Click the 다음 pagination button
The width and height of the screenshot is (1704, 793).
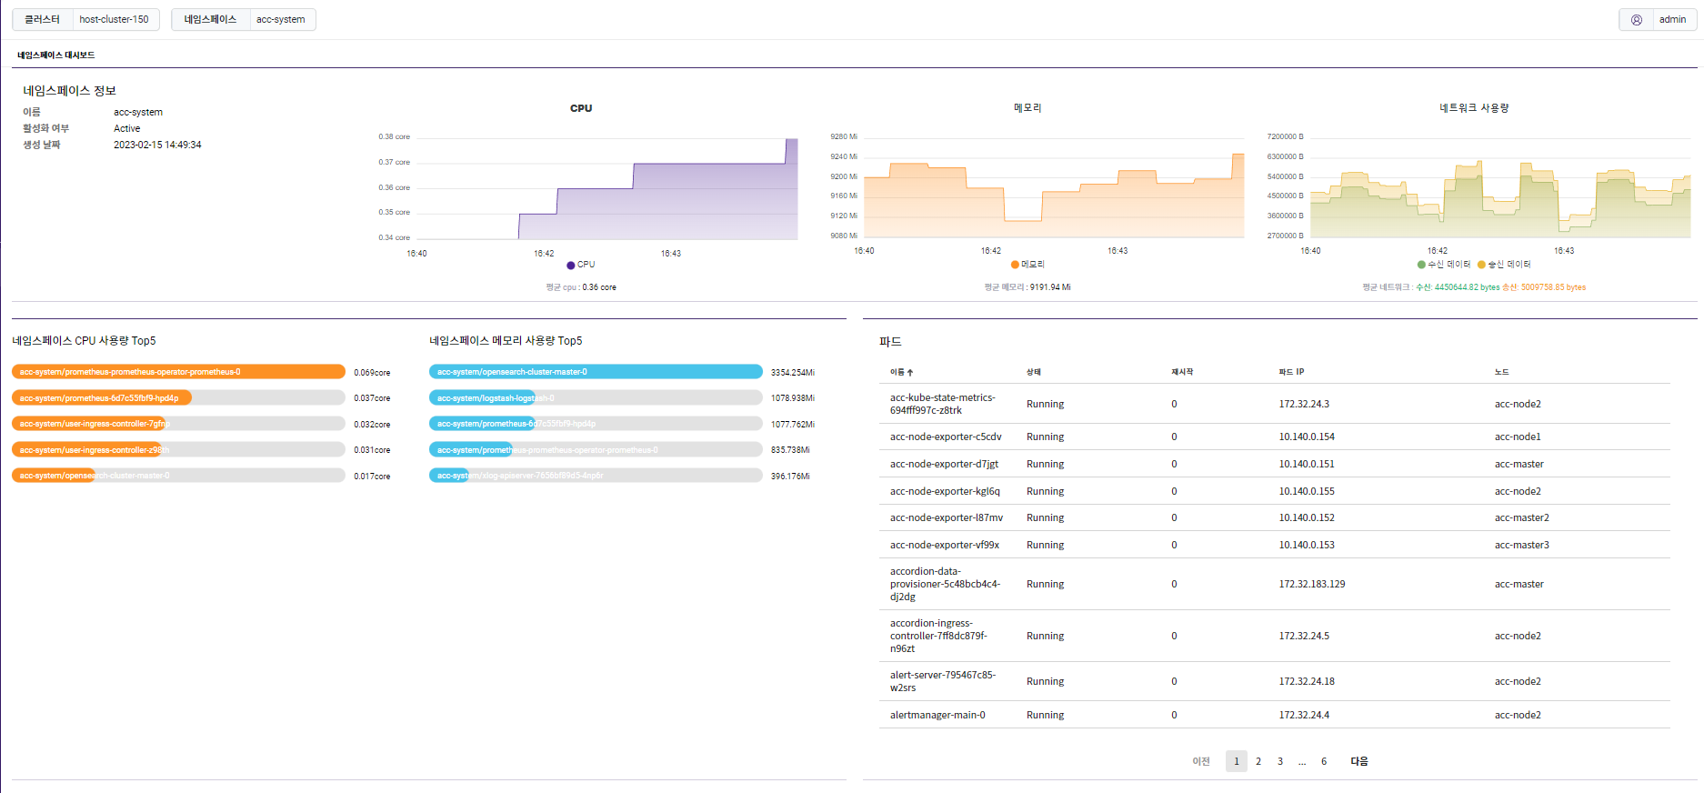(1359, 761)
